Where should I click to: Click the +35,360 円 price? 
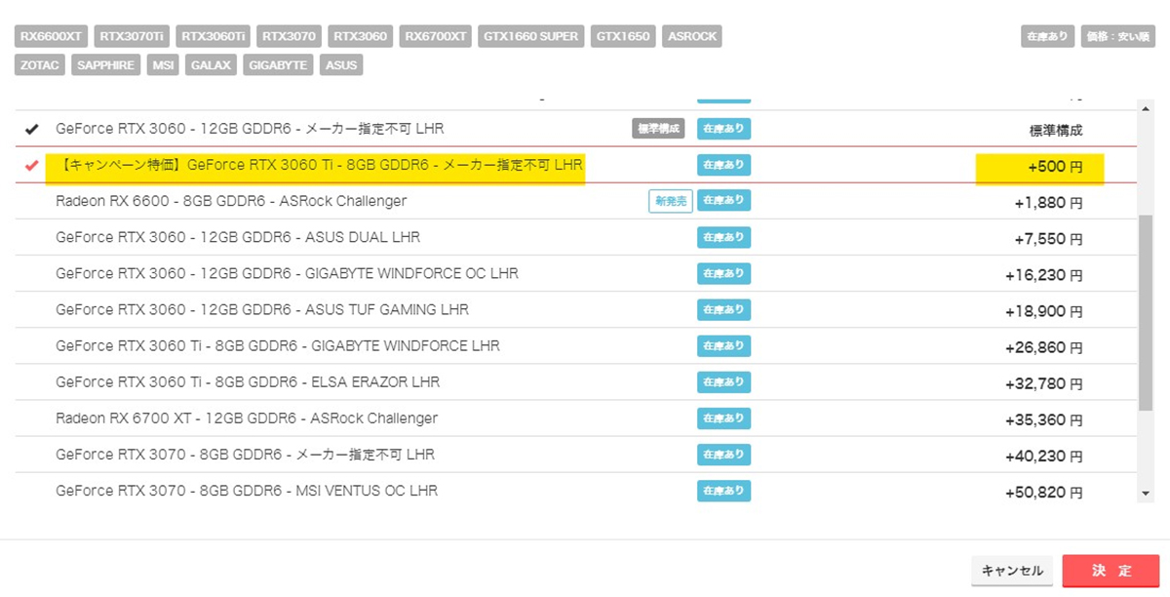pyautogui.click(x=1044, y=419)
